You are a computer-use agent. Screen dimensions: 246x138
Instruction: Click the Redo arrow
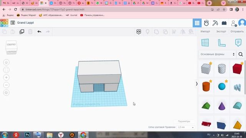(x=48, y=32)
